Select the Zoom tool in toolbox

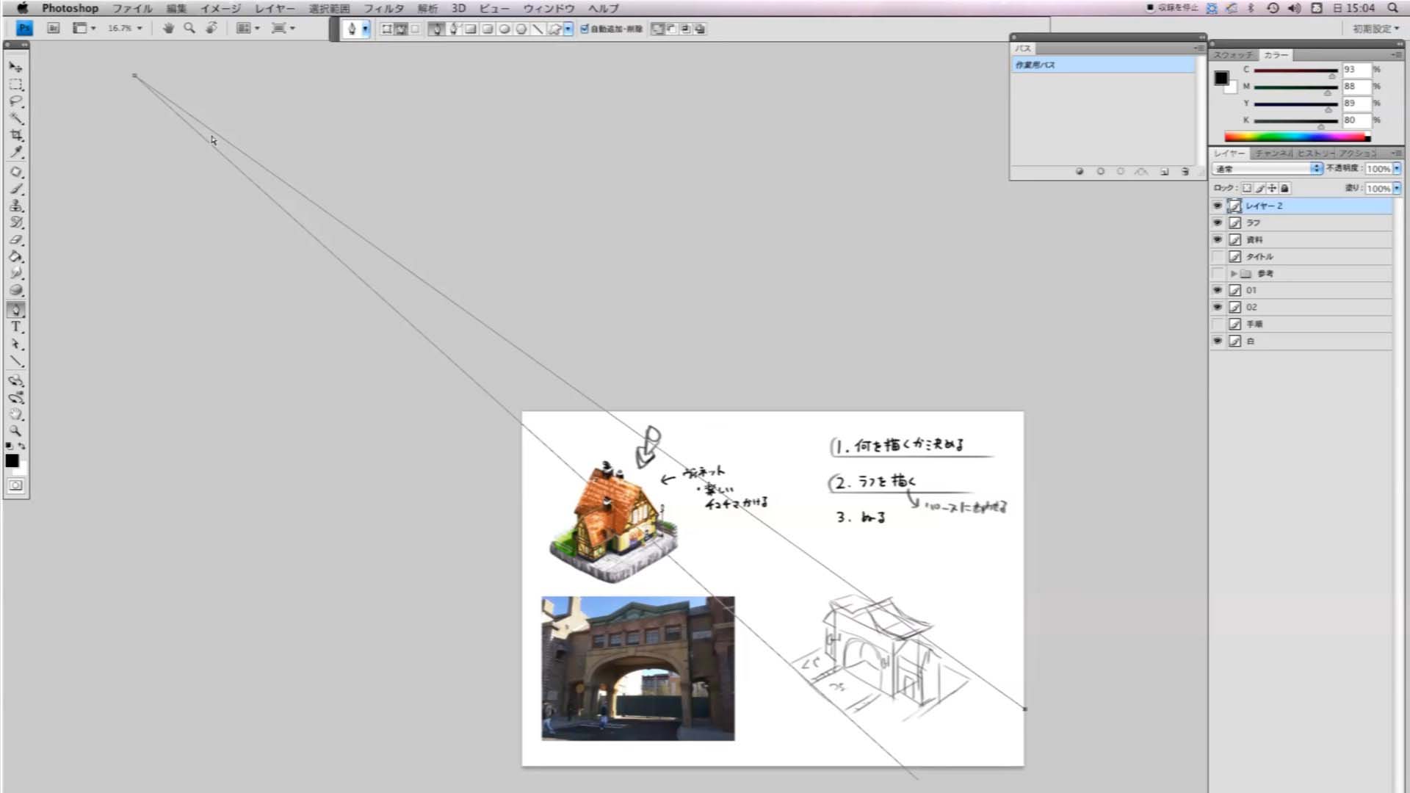tap(15, 431)
